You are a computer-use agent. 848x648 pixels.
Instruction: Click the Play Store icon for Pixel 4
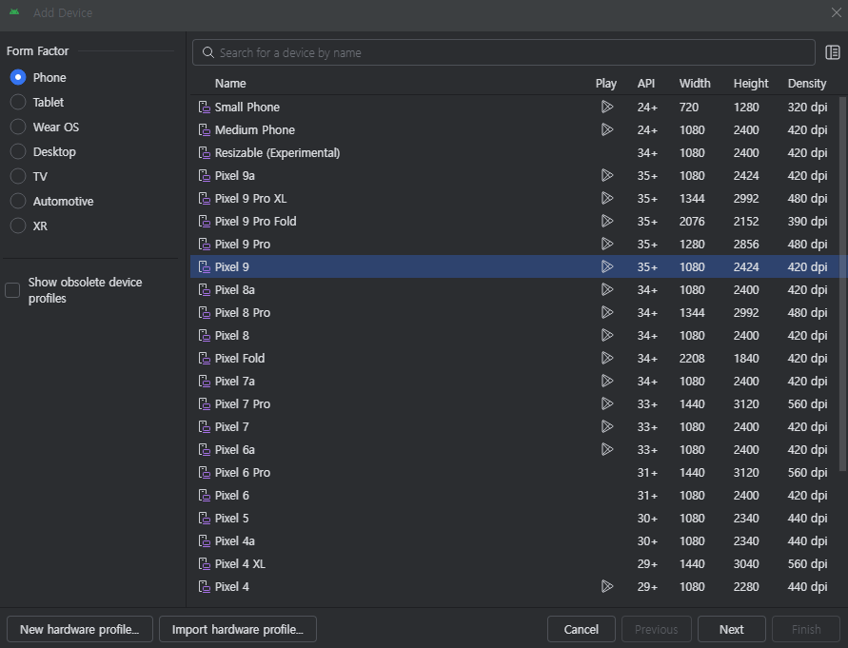coord(607,586)
